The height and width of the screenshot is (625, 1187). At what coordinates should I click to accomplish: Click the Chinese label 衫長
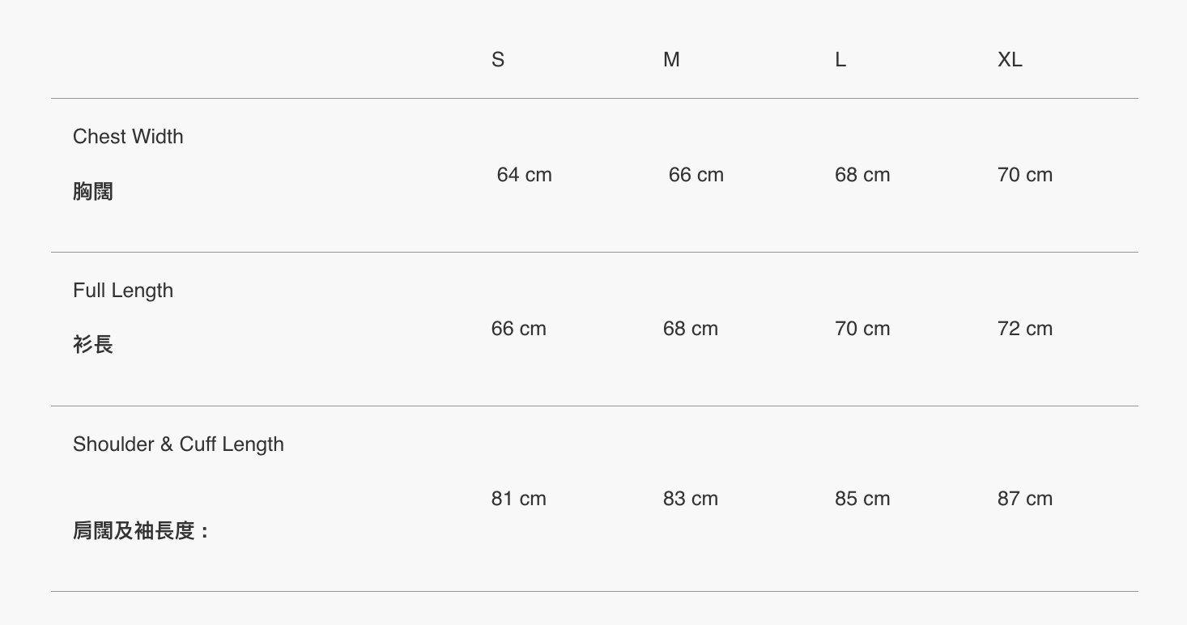coord(93,345)
